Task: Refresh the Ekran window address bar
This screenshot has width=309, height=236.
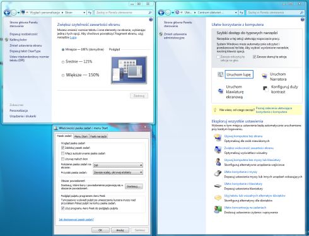Action: click(x=90, y=13)
